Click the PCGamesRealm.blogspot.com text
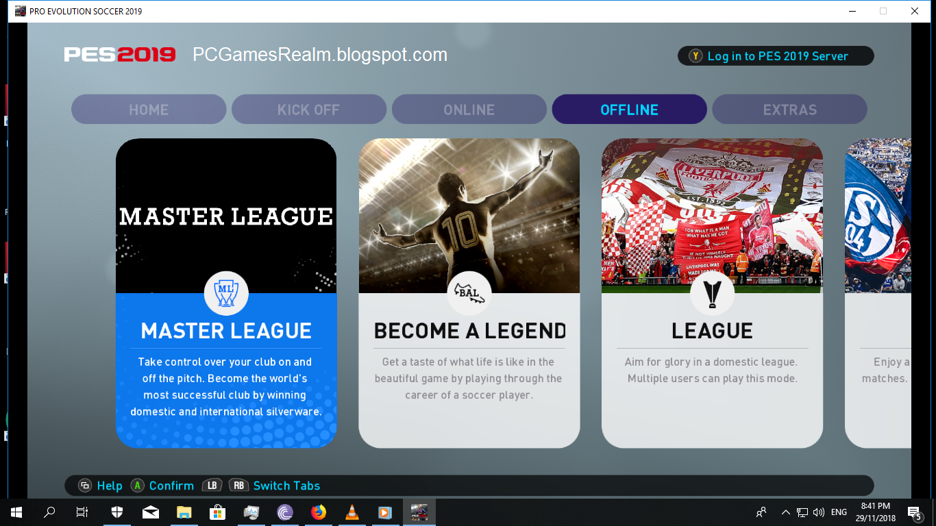936x526 pixels. tap(320, 55)
